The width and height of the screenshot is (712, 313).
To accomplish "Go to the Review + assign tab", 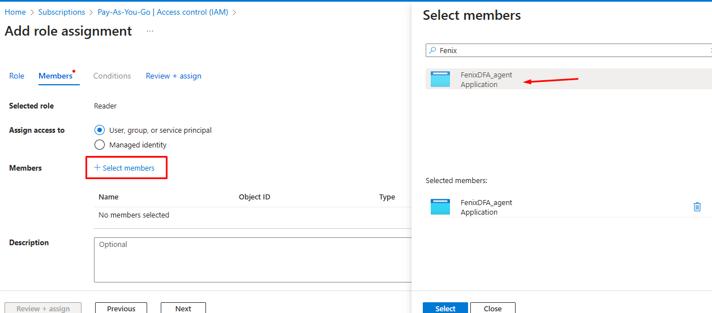I will [173, 76].
